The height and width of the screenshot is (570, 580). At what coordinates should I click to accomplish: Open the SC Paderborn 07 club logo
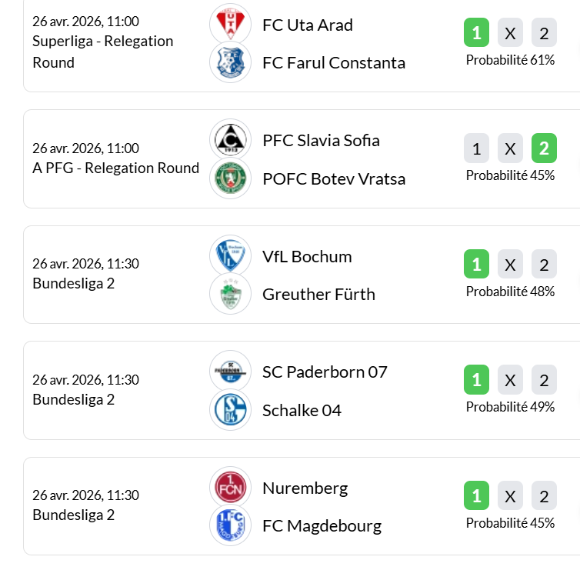click(230, 372)
